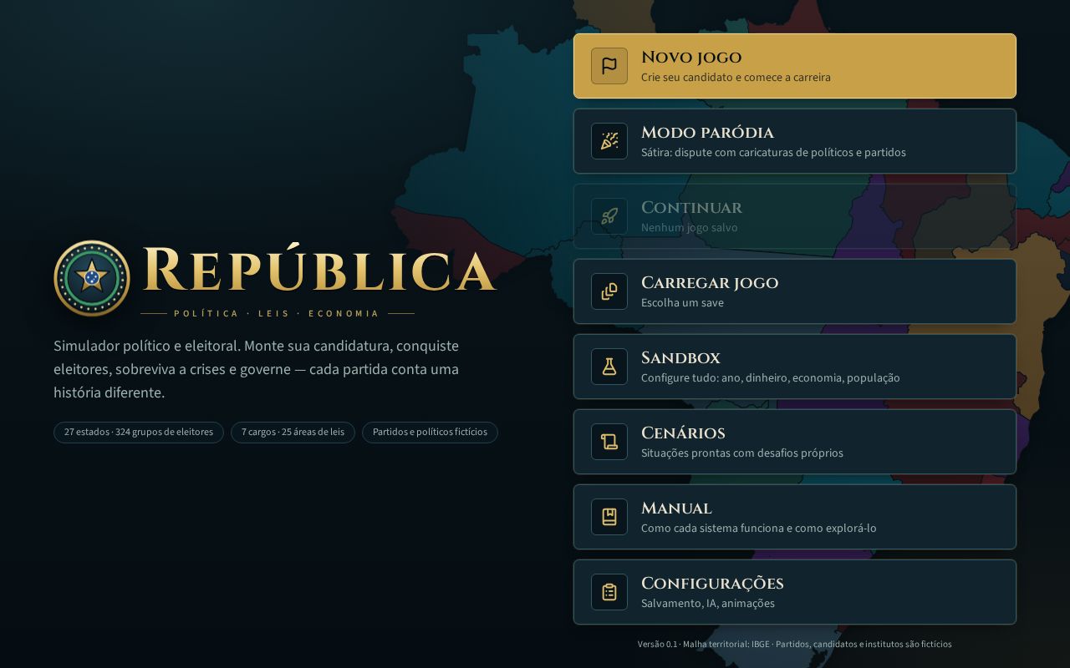Click the flag icon on Novo jogo
The width and height of the screenshot is (1070, 668).
pyautogui.click(x=609, y=66)
